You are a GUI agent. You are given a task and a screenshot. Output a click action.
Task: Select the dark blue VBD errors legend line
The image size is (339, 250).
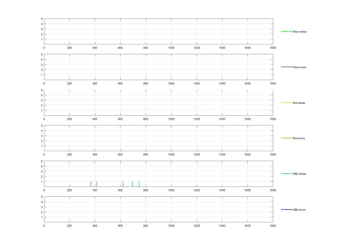pyautogui.click(x=286, y=209)
